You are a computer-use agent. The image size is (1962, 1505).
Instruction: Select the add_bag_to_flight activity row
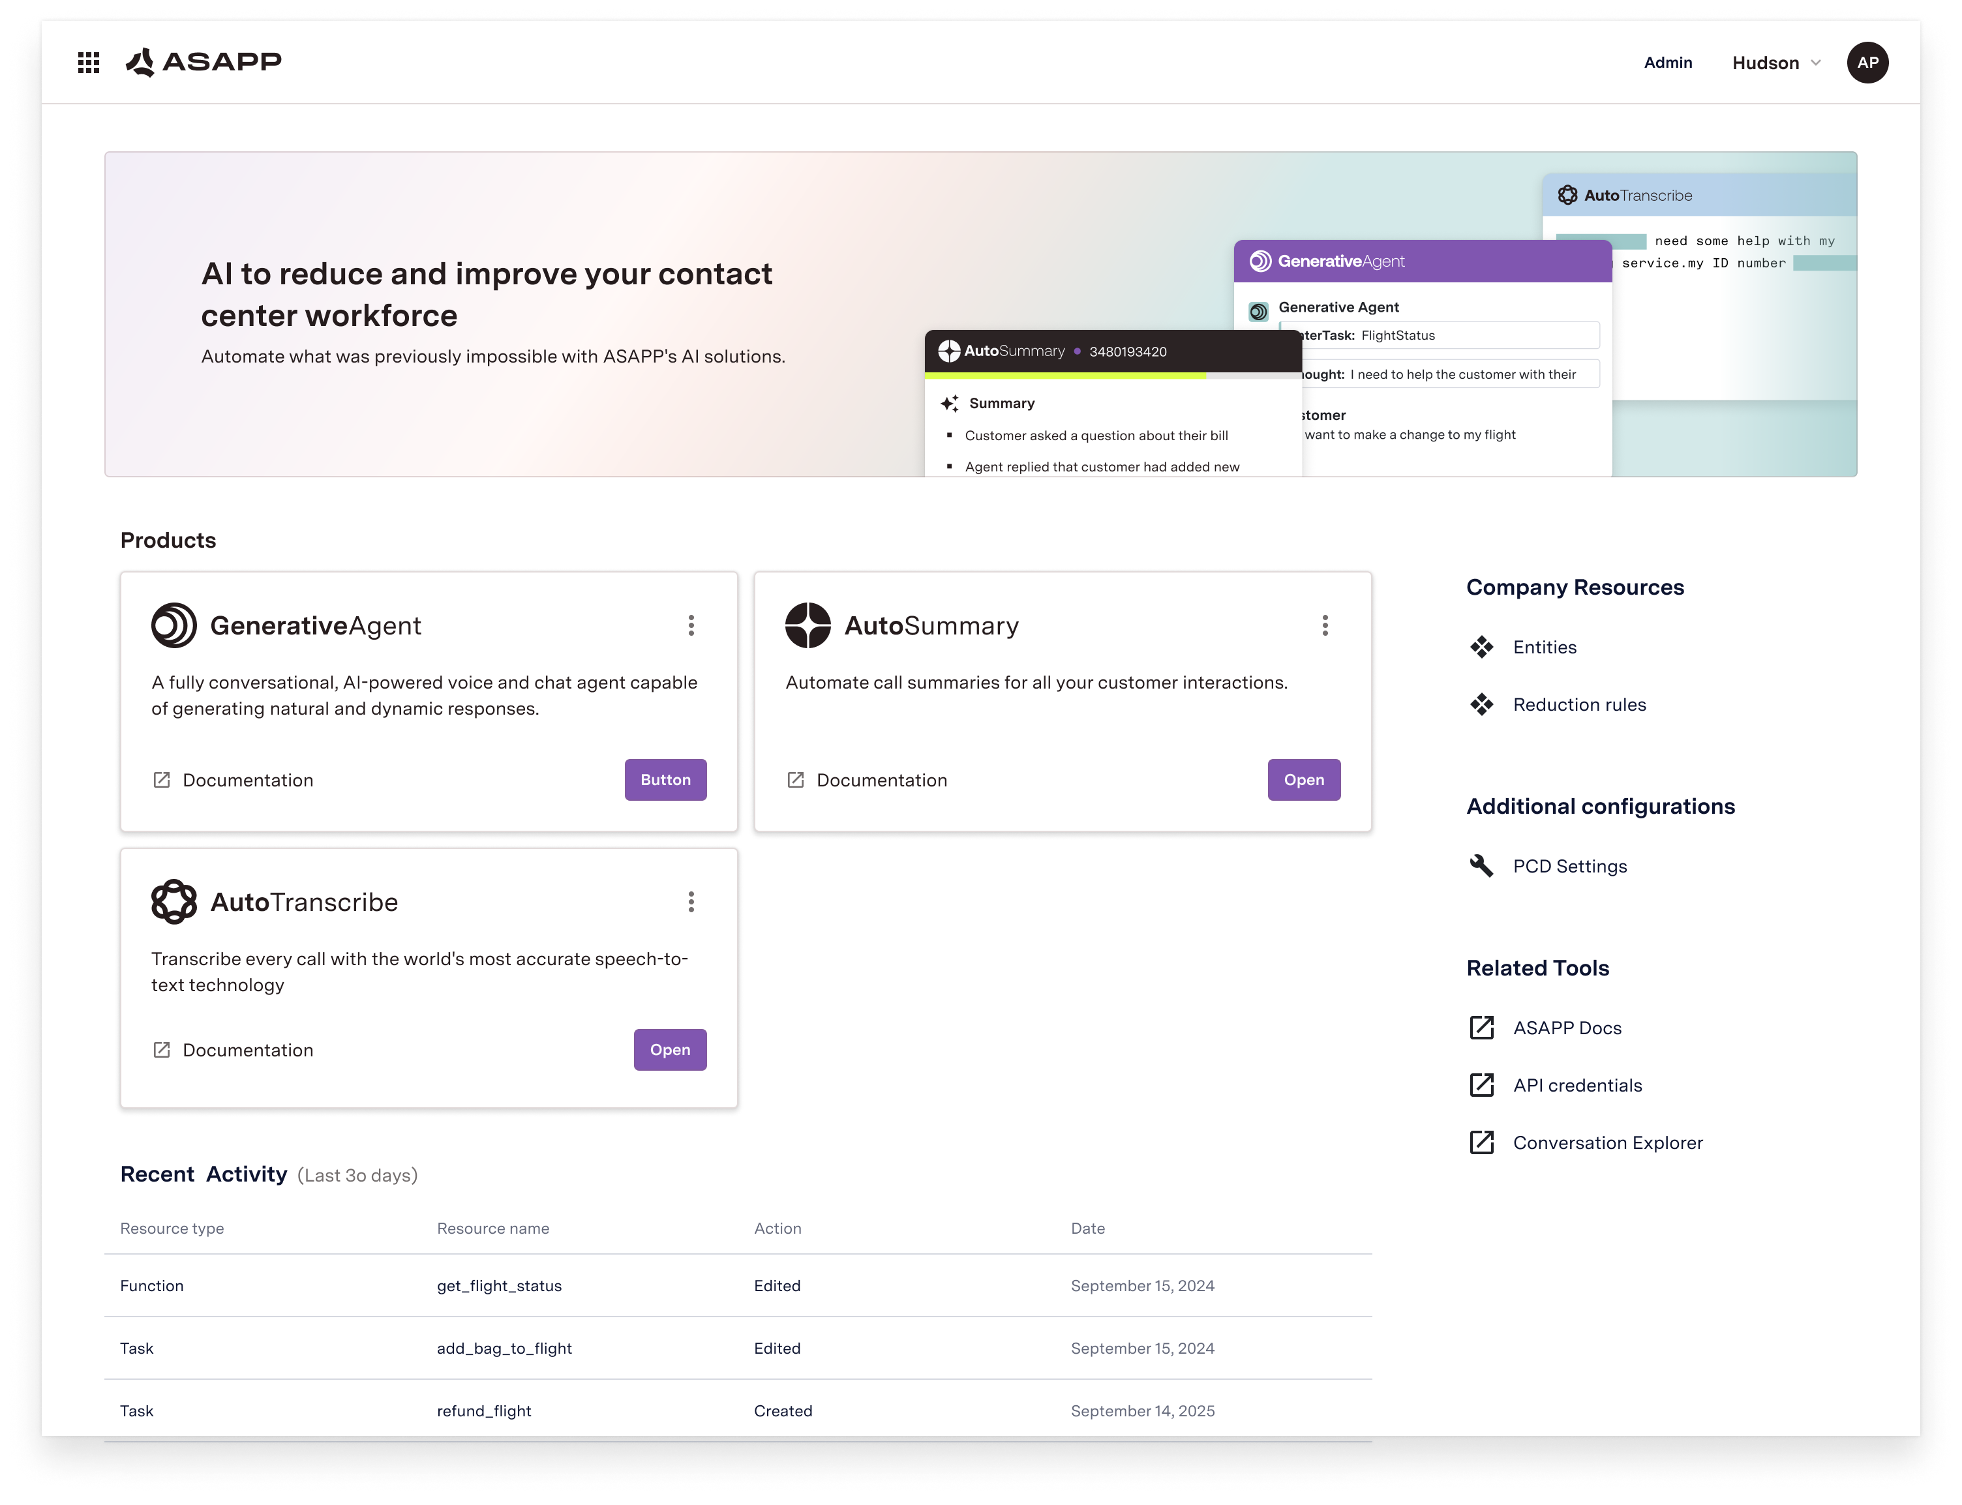[737, 1349]
